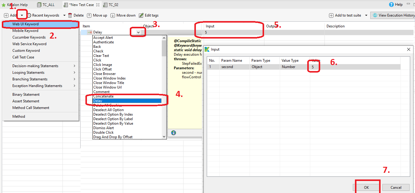Click Cancel in the Input dialog
This screenshot has height=193, width=415.
click(x=396, y=187)
